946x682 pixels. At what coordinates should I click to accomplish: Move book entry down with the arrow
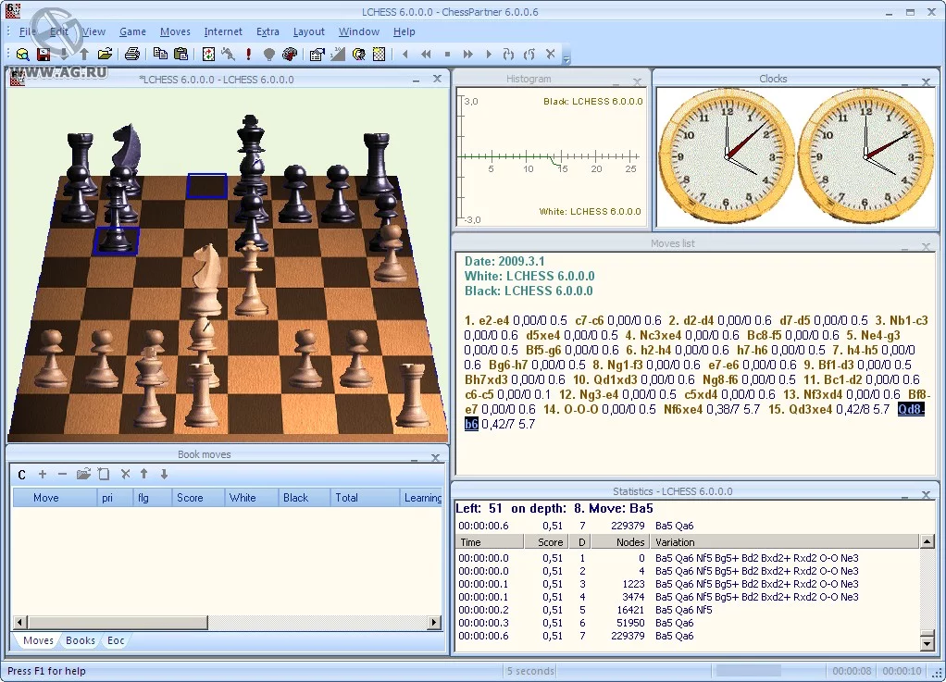pyautogui.click(x=164, y=475)
